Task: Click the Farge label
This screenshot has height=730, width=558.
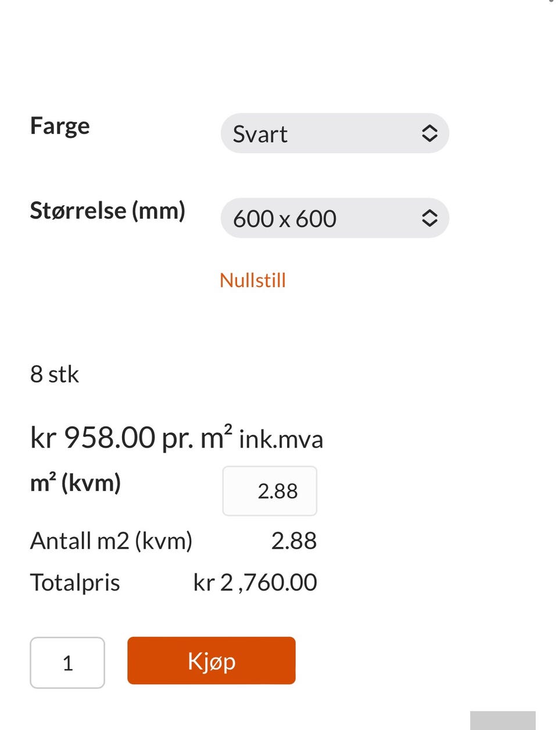Action: point(60,126)
